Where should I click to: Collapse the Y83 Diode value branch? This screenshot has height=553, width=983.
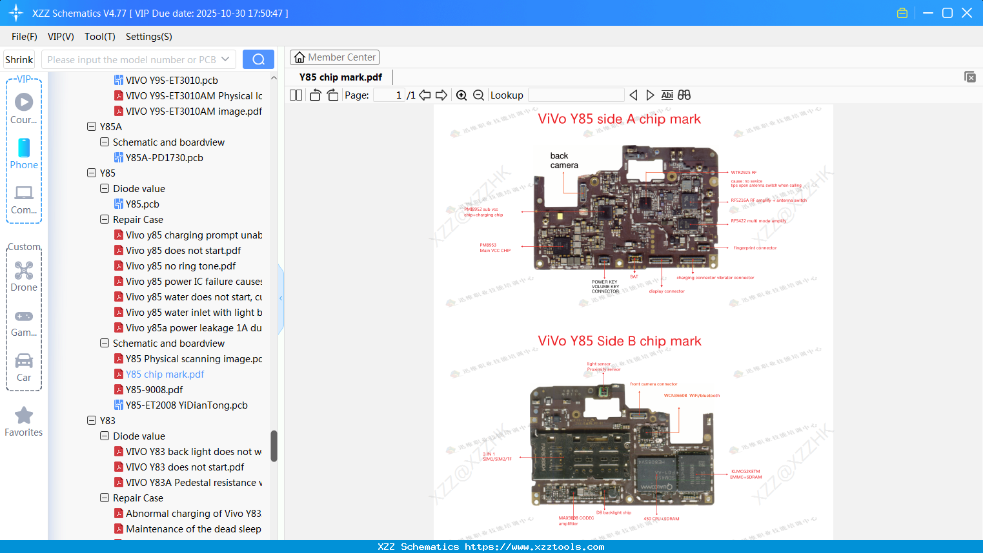pyautogui.click(x=105, y=436)
